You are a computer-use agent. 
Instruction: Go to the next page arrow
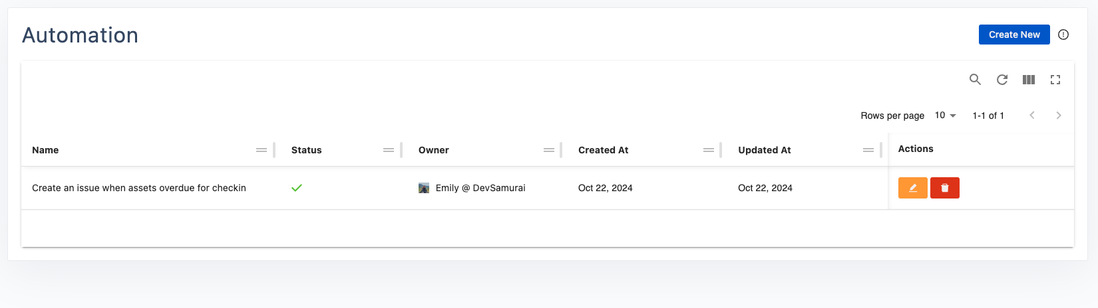pos(1058,116)
